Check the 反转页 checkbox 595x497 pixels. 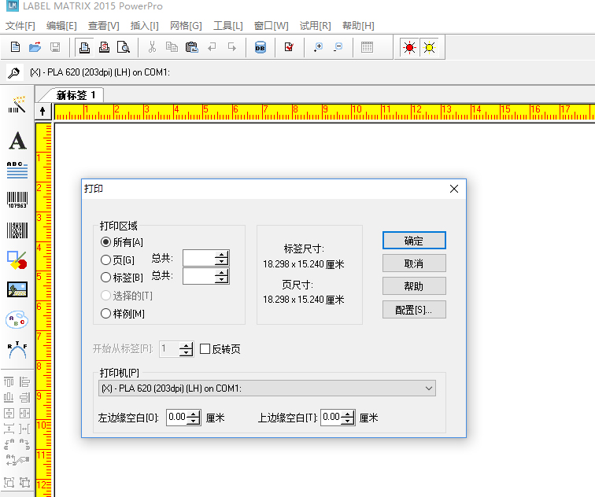[205, 349]
